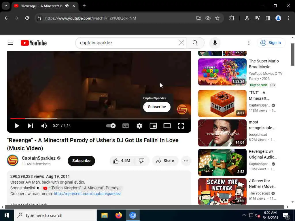
Task: Search with your voice microphone
Action: [x=215, y=43]
